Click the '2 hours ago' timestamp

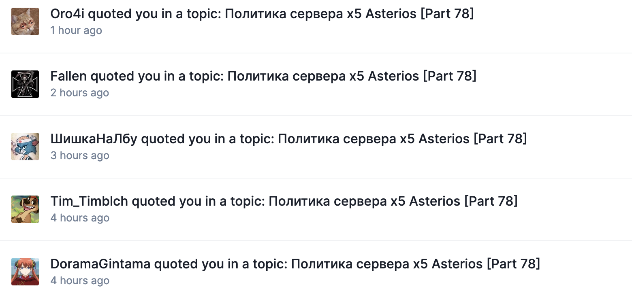click(80, 93)
